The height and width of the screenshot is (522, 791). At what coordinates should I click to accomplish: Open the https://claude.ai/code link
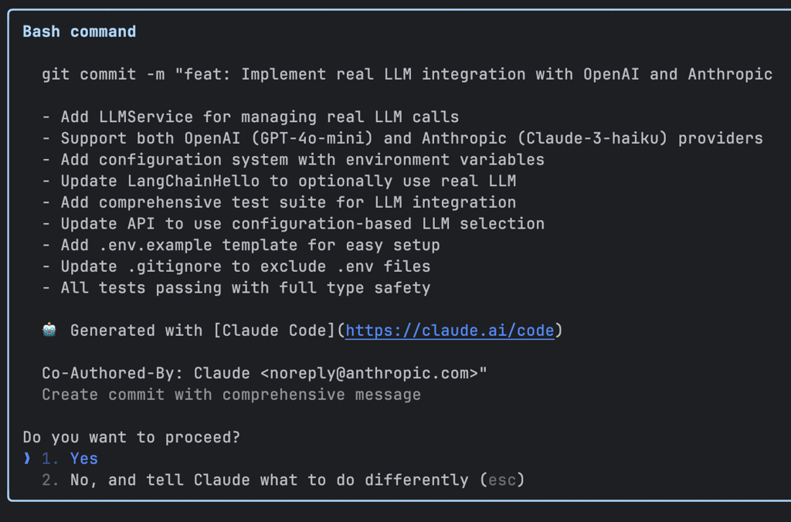tap(450, 330)
